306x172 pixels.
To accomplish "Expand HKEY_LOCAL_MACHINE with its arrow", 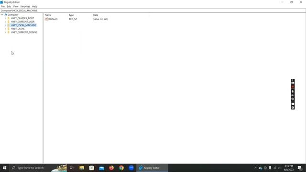I will 5,25.
